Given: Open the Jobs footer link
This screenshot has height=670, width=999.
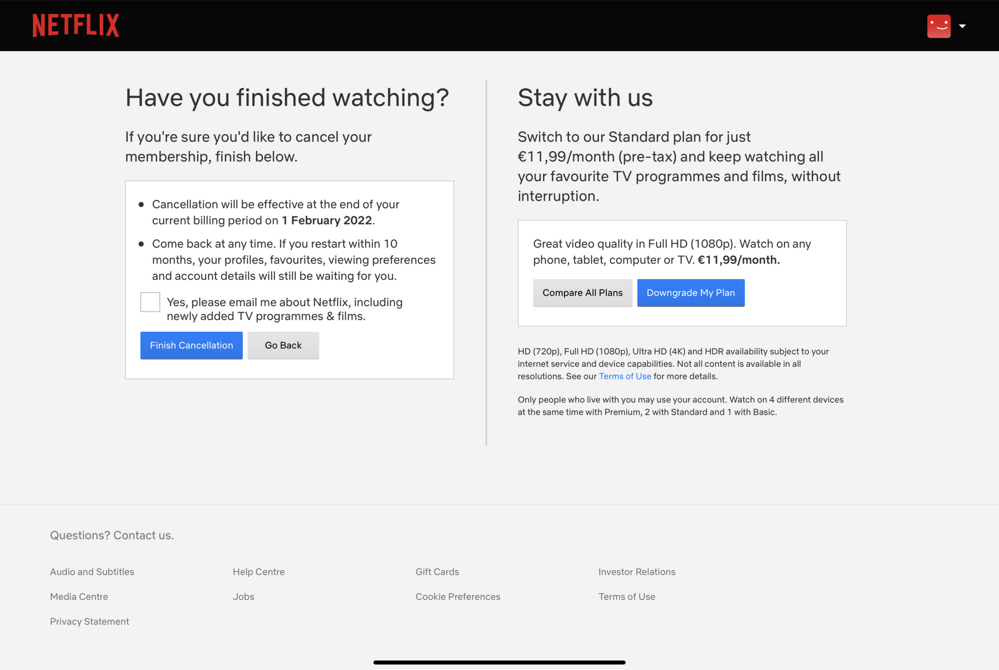Looking at the screenshot, I should coord(244,596).
